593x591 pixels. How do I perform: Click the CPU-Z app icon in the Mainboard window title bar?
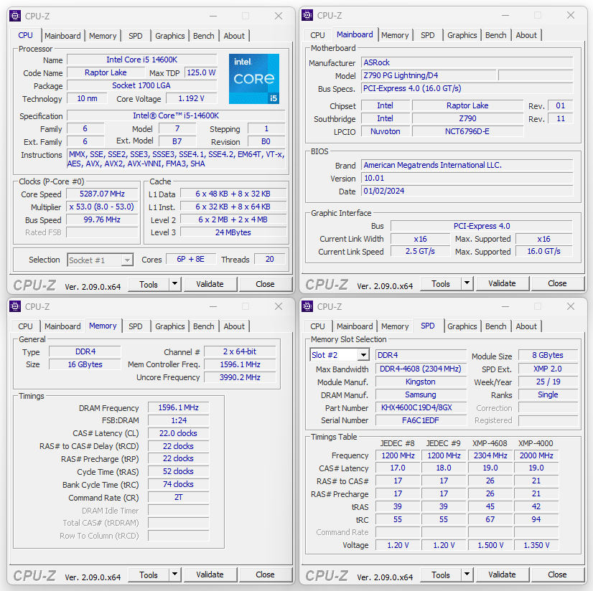[307, 15]
